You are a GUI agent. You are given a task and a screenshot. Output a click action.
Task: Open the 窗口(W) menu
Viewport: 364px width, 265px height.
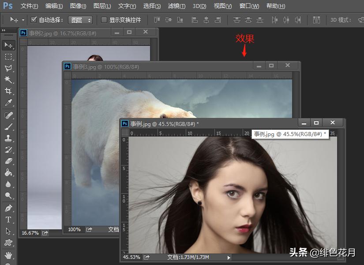[x=249, y=6]
